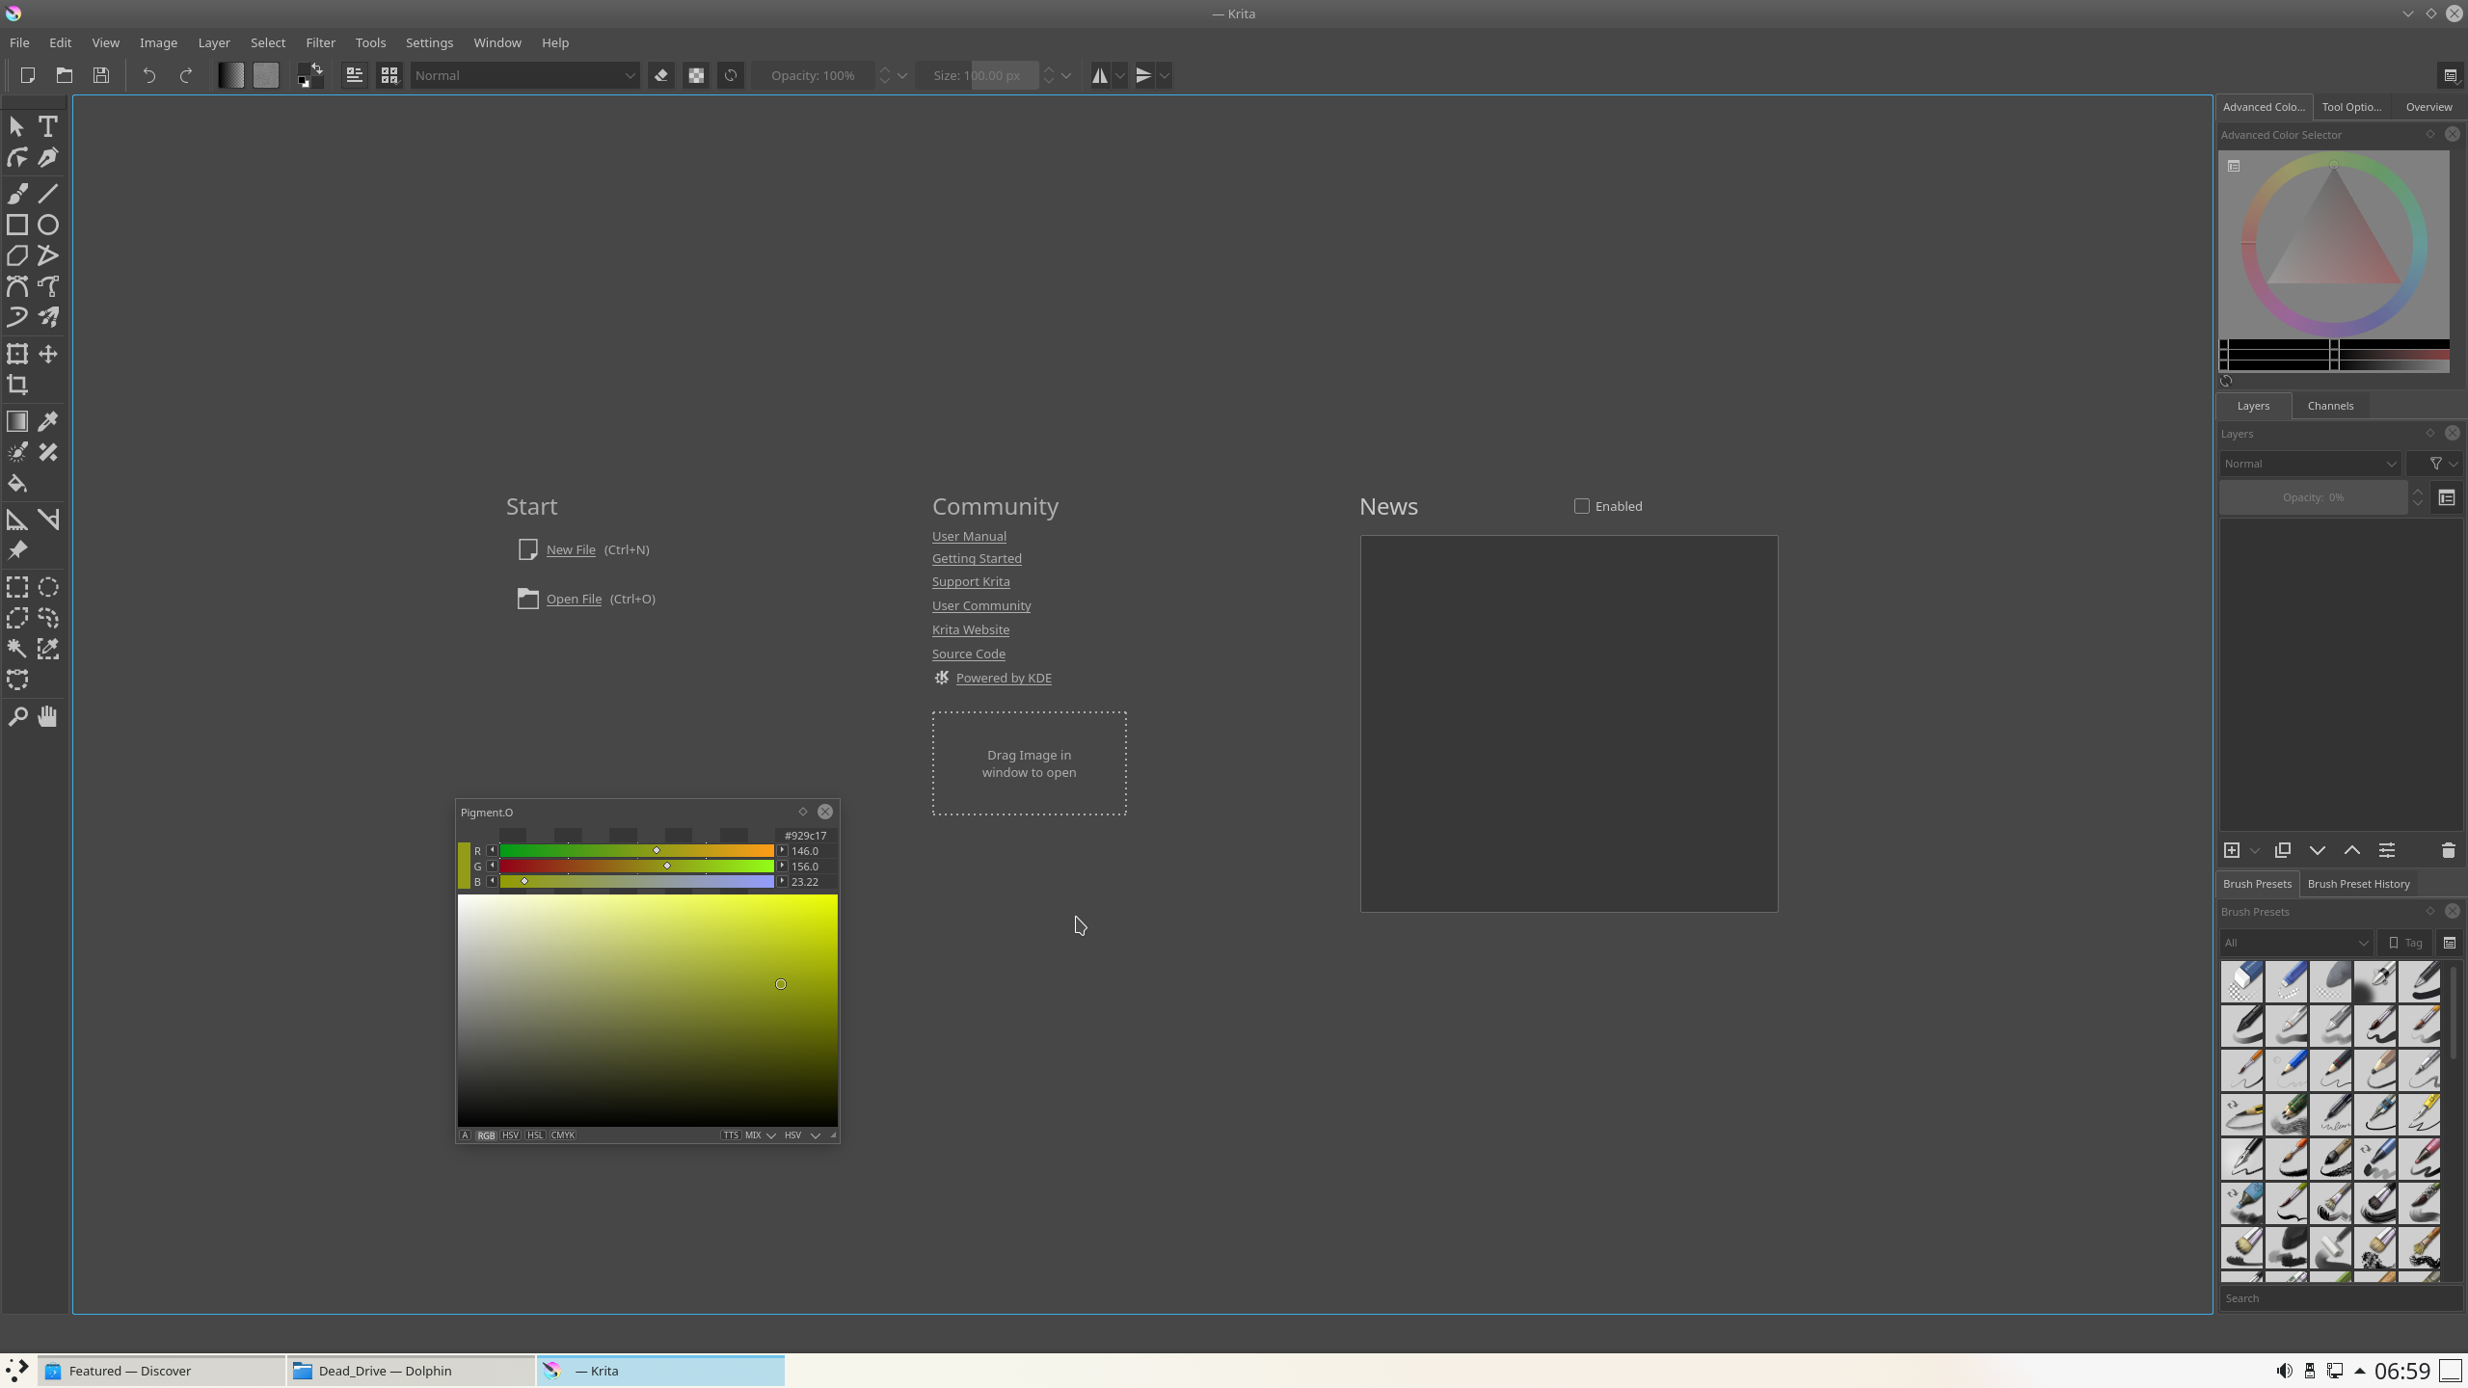Click the R channel slider in Pigment.O
The width and height of the screenshot is (2468, 1388).
637,851
